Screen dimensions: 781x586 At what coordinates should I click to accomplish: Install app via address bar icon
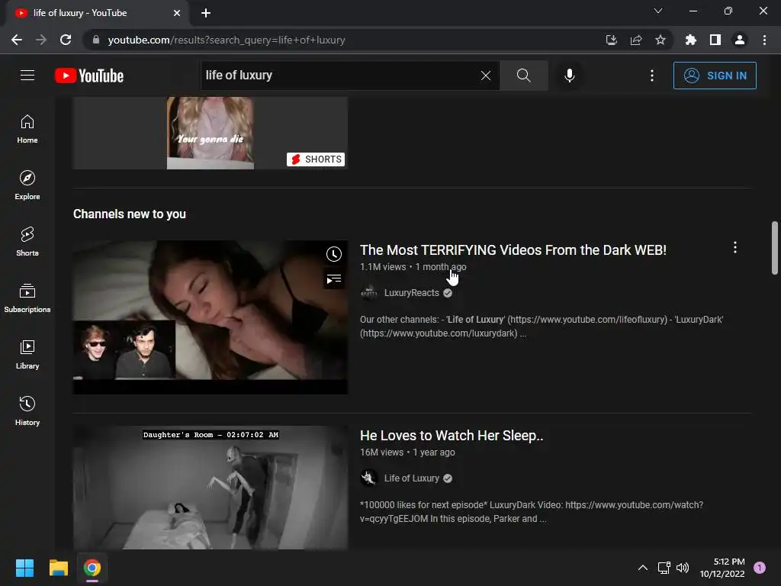click(611, 40)
